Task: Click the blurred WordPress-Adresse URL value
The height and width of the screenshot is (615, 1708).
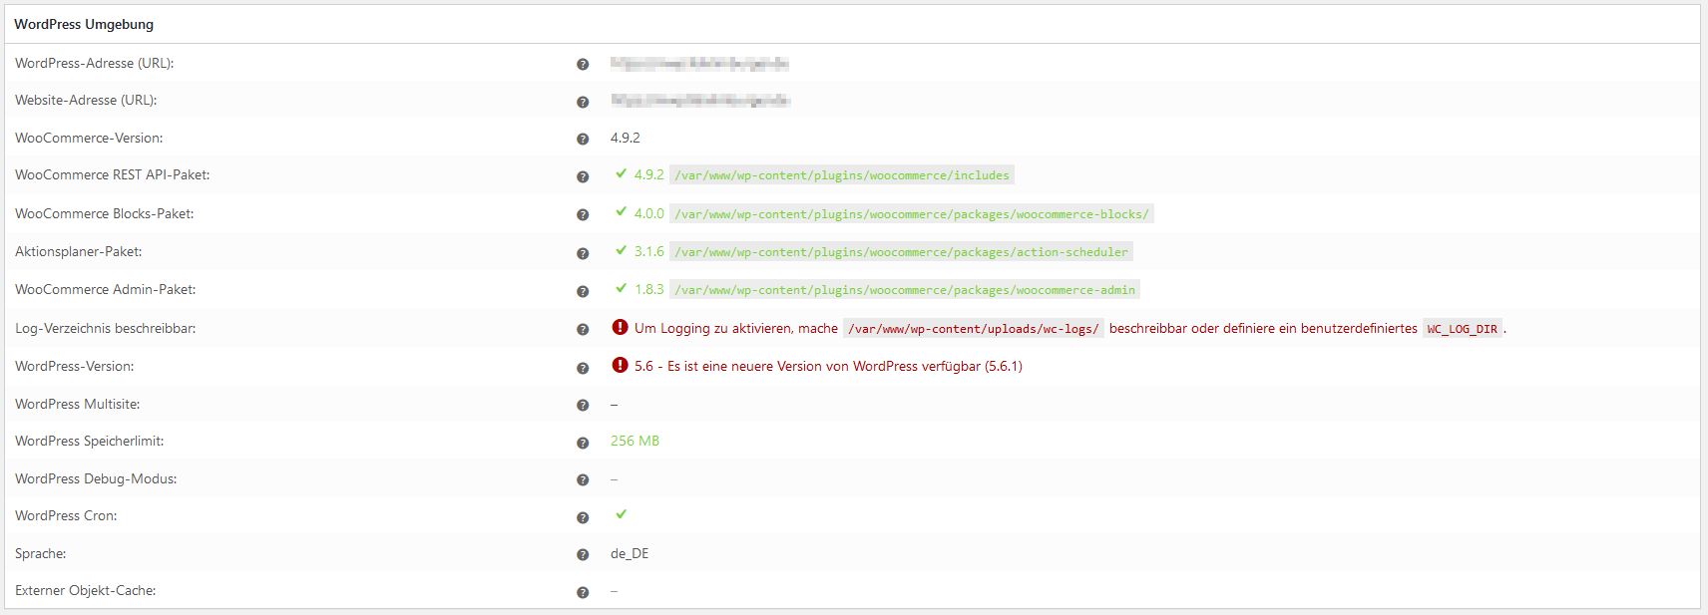Action: point(699,63)
